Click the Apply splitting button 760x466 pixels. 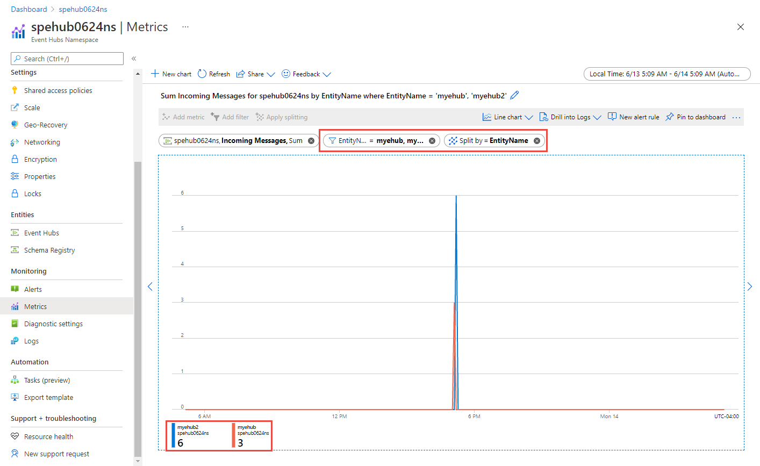[x=282, y=117]
